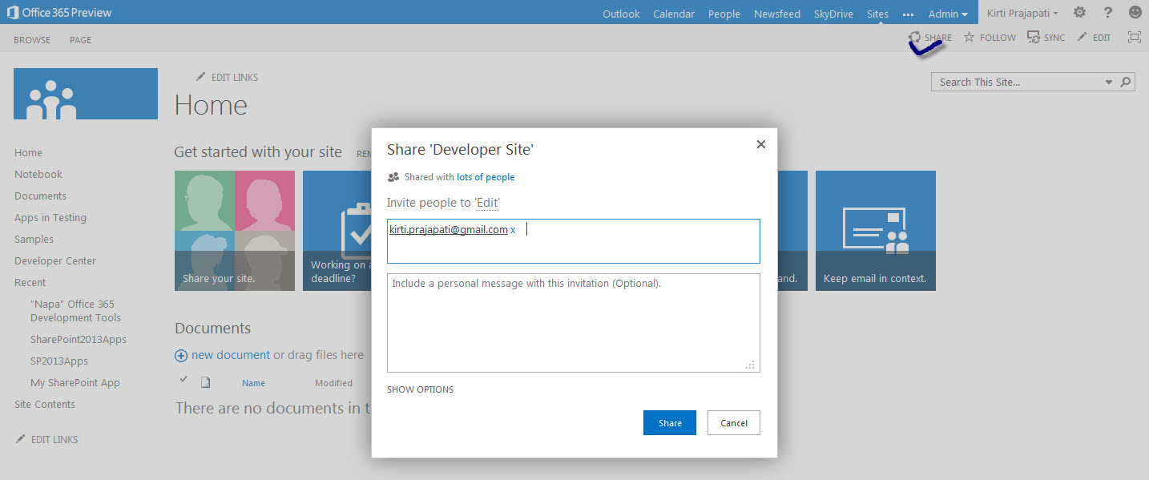The width and height of the screenshot is (1149, 480).
Task: Expand SHOW OPTIONS in dialog
Action: [420, 389]
